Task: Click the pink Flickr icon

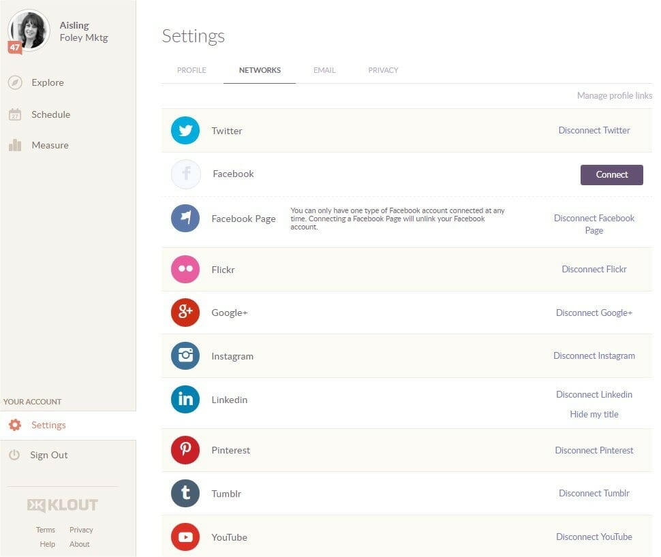Action: point(185,269)
